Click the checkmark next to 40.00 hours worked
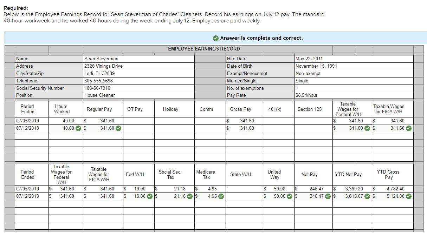Image resolution: width=427 pixels, height=243 pixels. (78, 128)
